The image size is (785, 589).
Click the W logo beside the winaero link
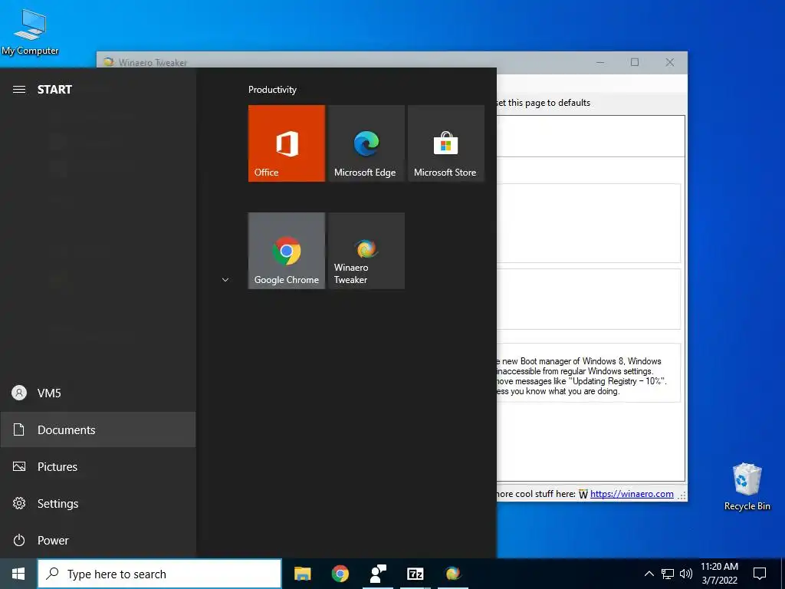click(x=583, y=495)
